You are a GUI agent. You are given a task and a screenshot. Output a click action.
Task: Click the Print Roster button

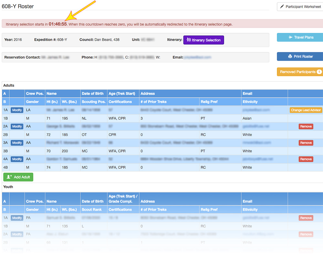[300, 56]
